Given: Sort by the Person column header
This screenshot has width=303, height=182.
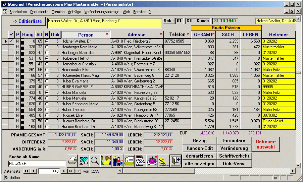Looking at the screenshot, I should 86,35.
